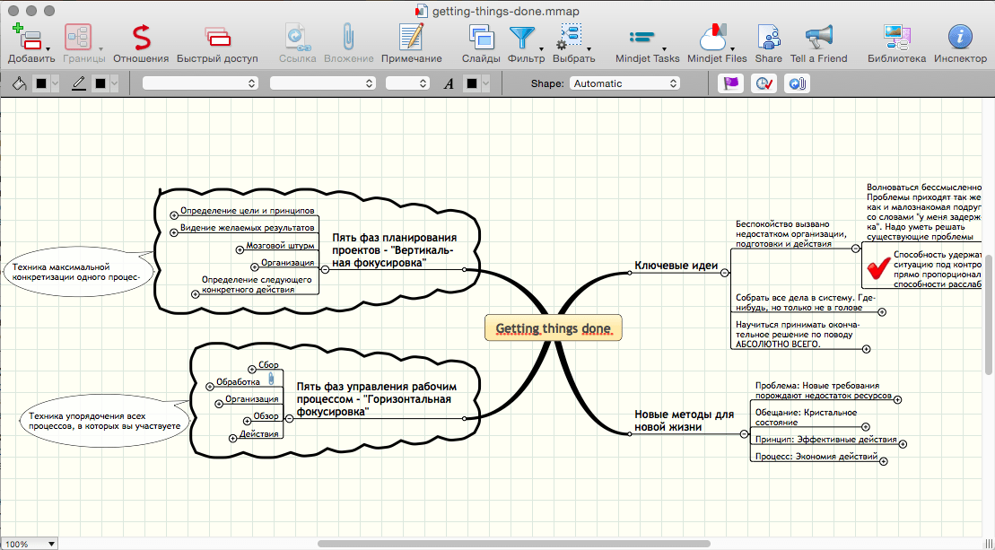Click the Быстрый доступ toolbar icon
This screenshot has height=550, width=995.
click(216, 37)
